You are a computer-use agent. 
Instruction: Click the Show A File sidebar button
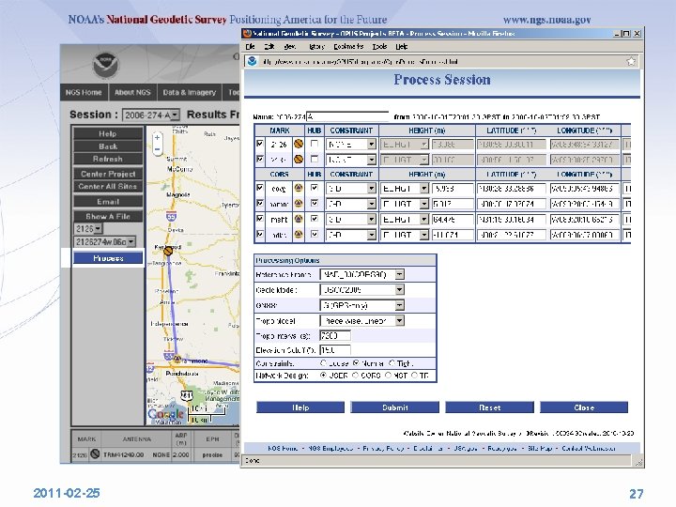point(108,216)
